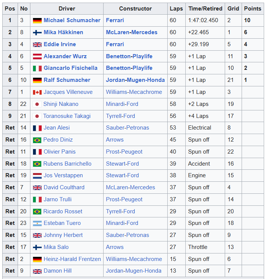Open Jordan-Mugen-Honda link in Ralf Schumacher's row
266x279 pixels.
pyautogui.click(x=135, y=80)
